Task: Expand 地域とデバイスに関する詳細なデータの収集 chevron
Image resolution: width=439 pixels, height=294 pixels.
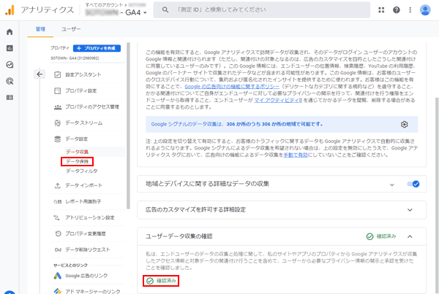Action: tap(392, 185)
